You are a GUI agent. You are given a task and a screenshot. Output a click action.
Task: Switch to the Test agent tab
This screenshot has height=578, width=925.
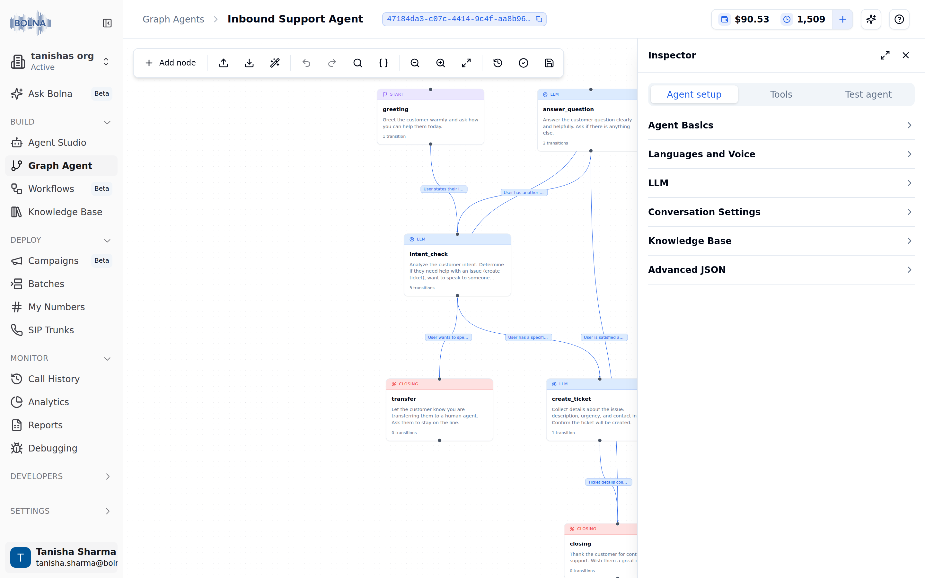pyautogui.click(x=868, y=94)
